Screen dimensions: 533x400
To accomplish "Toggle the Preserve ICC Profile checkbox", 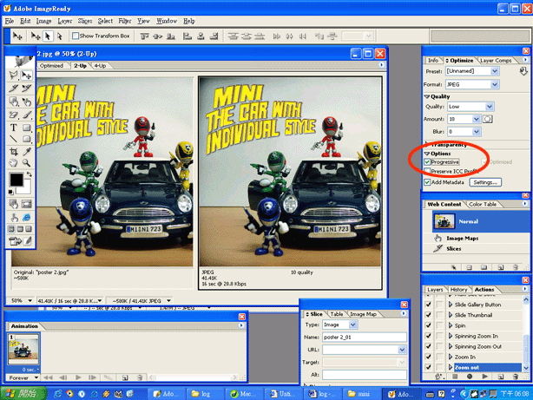I will (x=427, y=171).
